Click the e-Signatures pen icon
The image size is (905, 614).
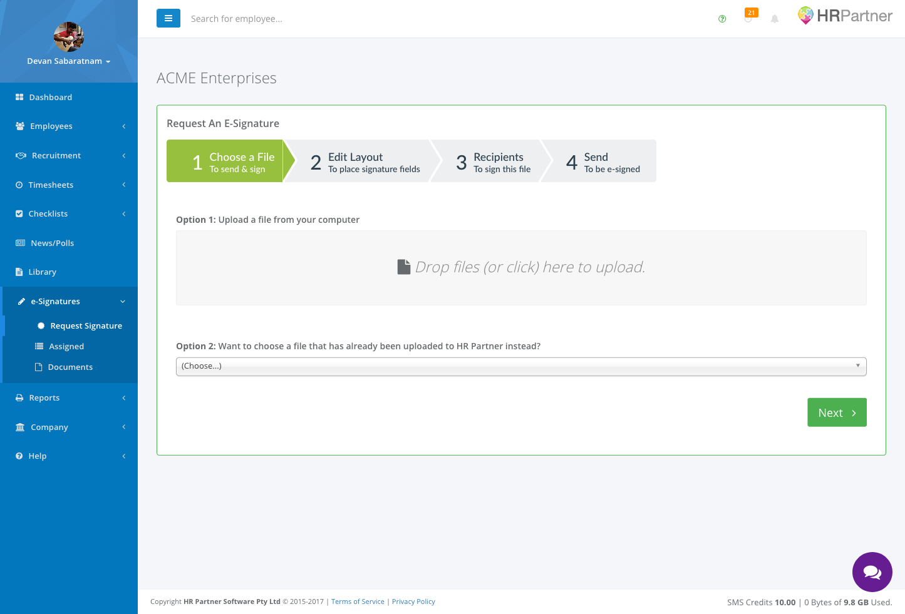click(x=21, y=301)
